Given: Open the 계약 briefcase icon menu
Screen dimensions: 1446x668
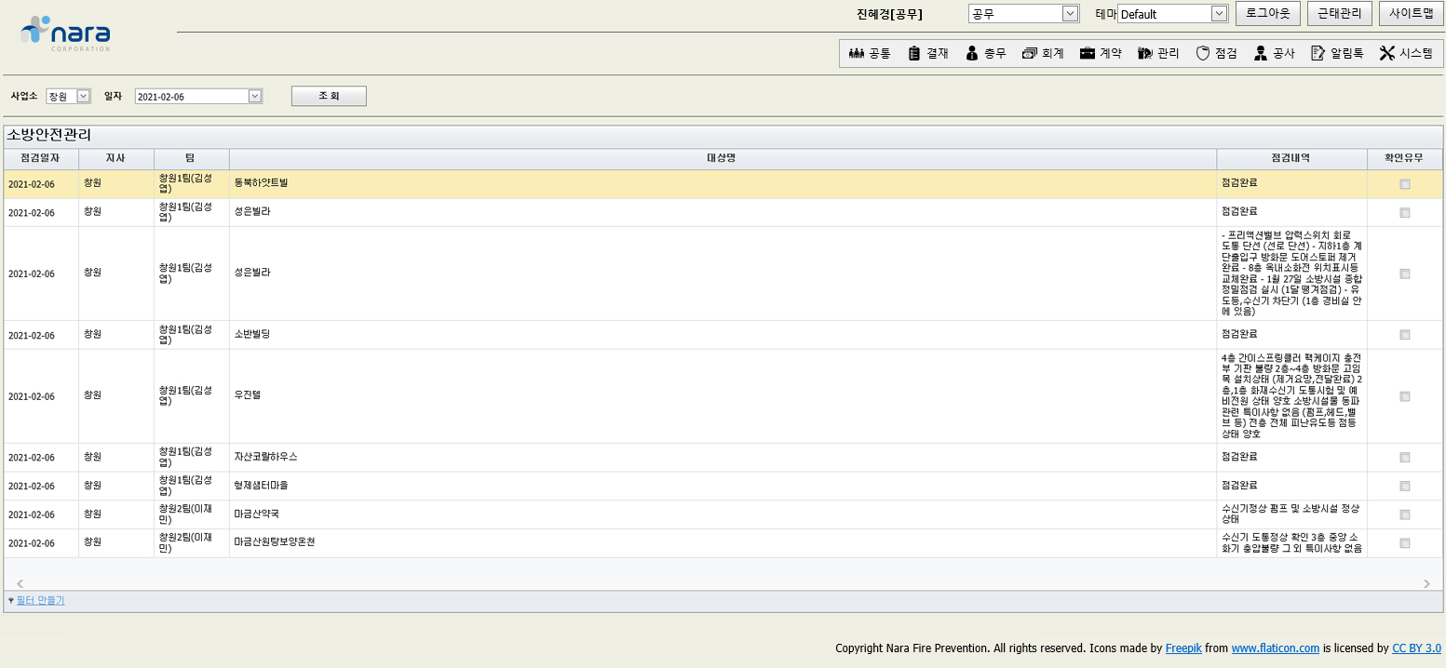Looking at the screenshot, I should pyautogui.click(x=1087, y=54).
